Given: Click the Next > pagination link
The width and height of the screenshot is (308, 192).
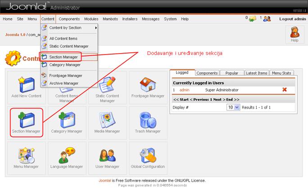Looking at the screenshot, I should point(219,100).
